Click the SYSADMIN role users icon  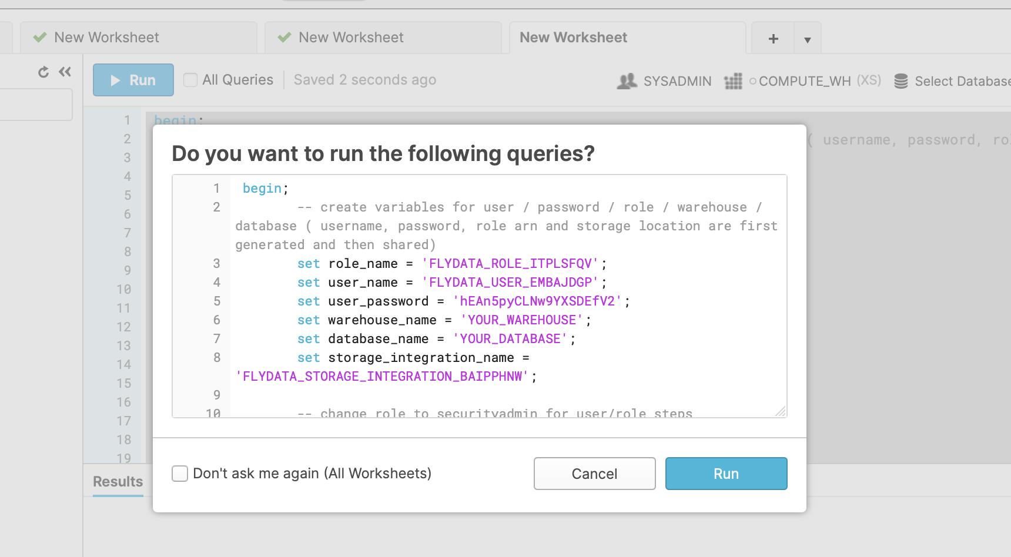[627, 80]
